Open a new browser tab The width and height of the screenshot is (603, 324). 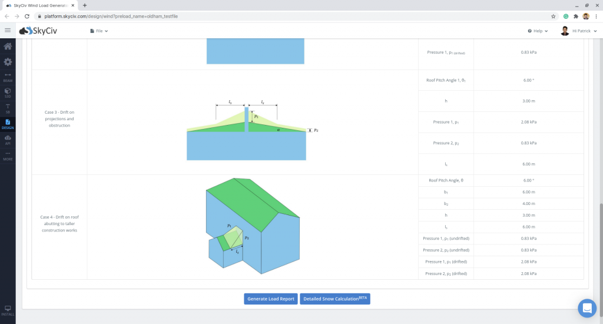[x=85, y=5]
